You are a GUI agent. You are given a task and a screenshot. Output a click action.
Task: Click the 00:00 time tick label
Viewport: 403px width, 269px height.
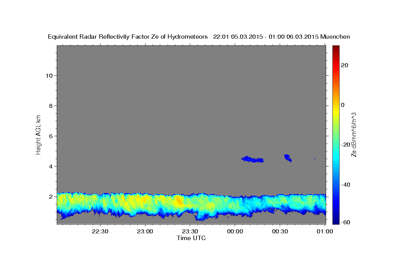coord(235,231)
